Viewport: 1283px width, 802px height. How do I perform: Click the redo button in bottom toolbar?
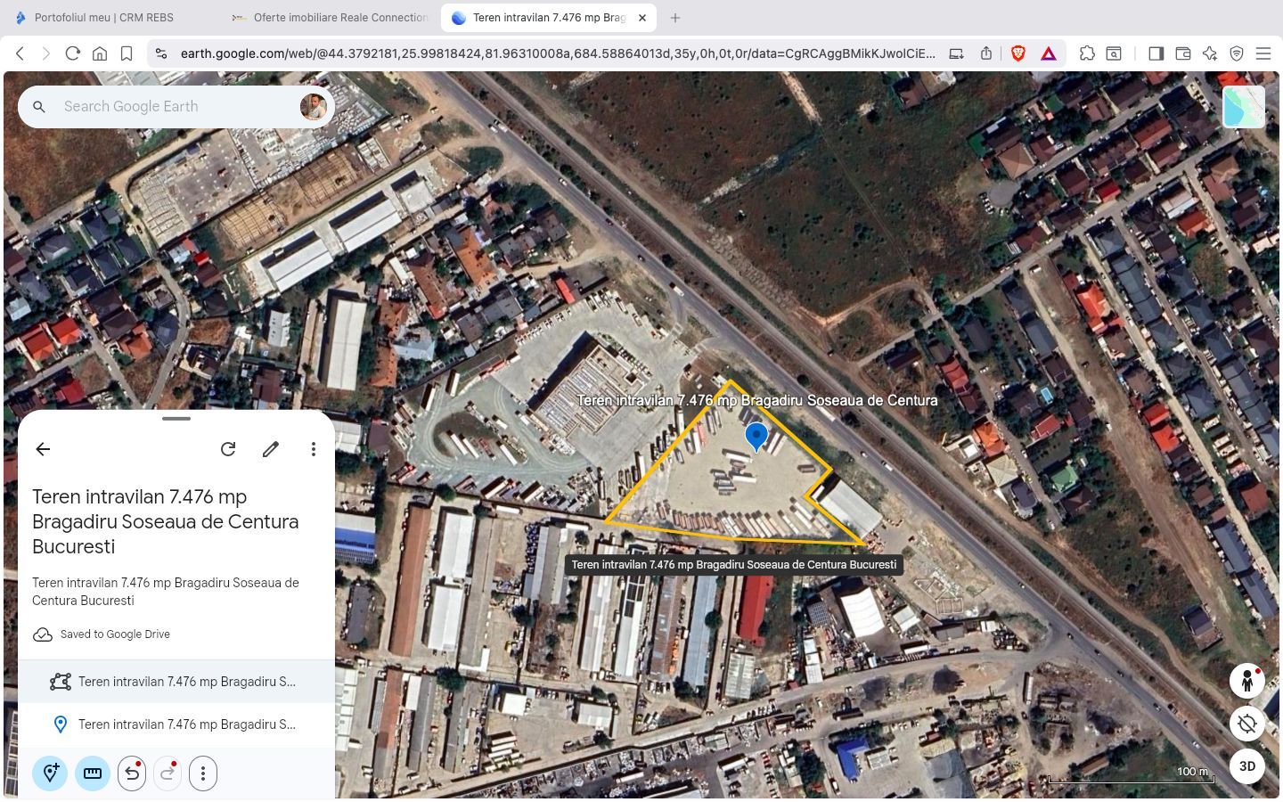pos(168,773)
